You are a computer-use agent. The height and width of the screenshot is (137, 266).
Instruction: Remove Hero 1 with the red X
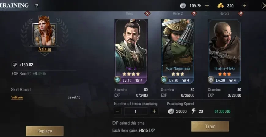pyautogui.click(x=147, y=13)
